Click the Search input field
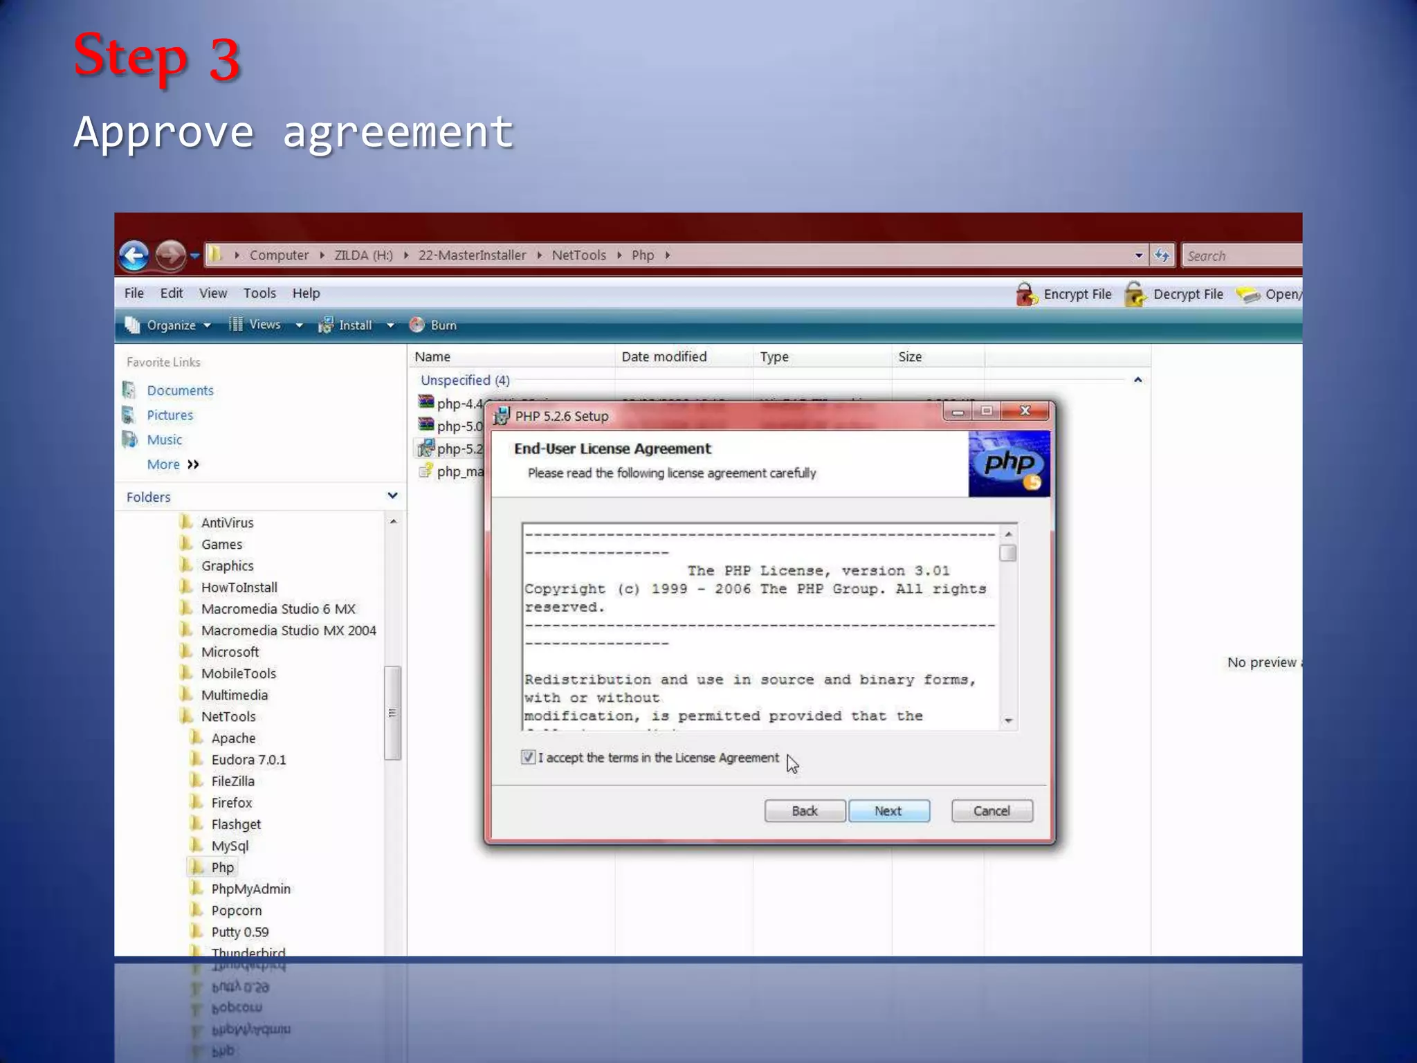 pos(1242,256)
